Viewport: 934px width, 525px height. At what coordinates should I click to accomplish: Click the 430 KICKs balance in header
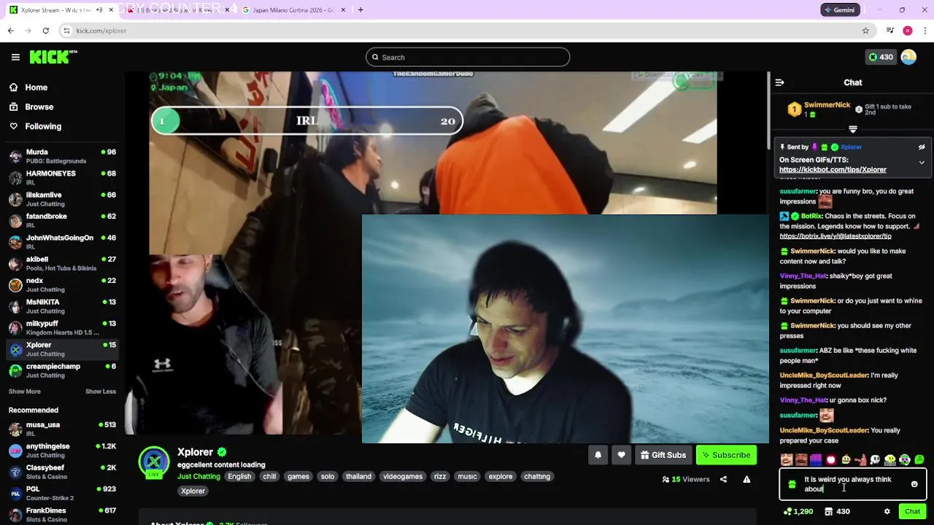pyautogui.click(x=881, y=57)
